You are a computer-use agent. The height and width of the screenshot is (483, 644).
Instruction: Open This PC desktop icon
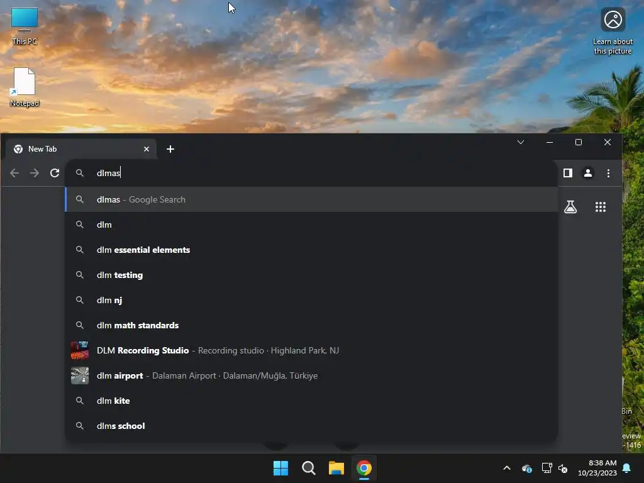25,26
